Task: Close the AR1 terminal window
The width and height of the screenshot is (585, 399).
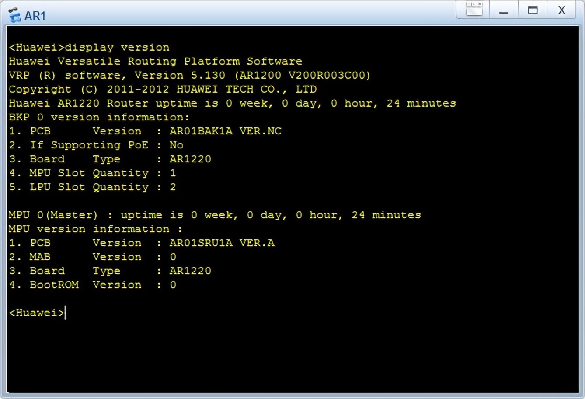Action: pos(562,10)
